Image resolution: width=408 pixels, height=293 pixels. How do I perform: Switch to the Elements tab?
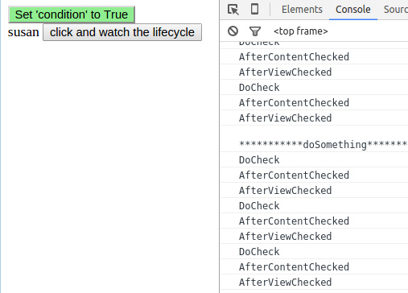(302, 10)
